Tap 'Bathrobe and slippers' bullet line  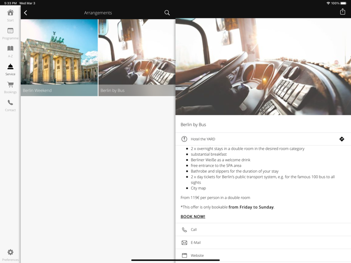coord(235,171)
